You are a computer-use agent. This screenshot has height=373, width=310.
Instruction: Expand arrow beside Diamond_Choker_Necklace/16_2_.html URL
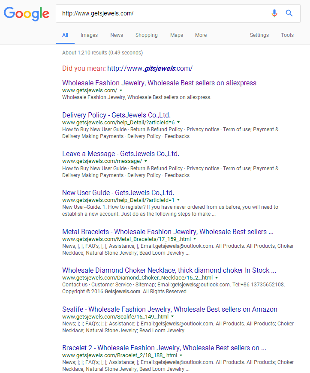click(x=217, y=278)
